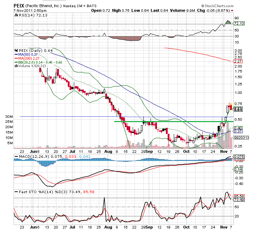Click the 7-Nov-2011 2:50pm timestamp

[x=30, y=11]
